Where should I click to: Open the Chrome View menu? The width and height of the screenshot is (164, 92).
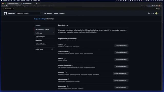[14, 1]
